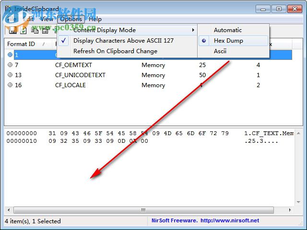Expand Content Display Mode submenu
The width and height of the screenshot is (307, 230).
[127, 30]
